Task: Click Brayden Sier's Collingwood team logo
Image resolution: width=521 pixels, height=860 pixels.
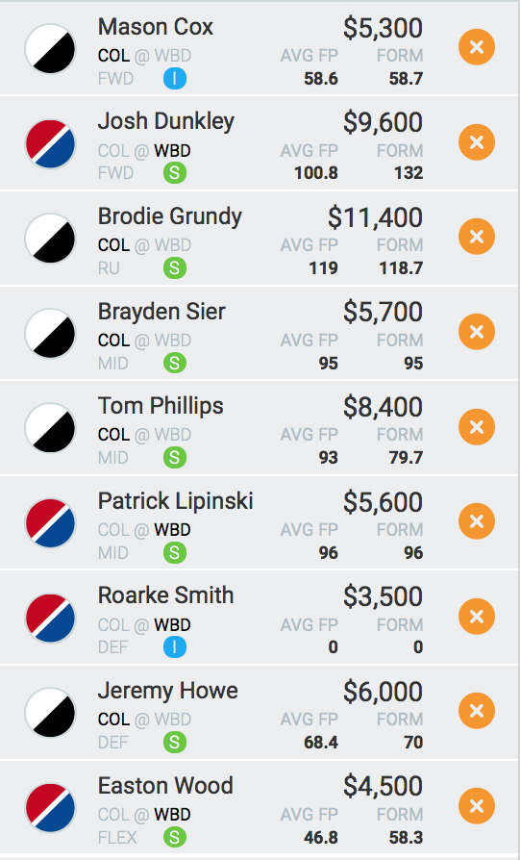Action: 50,333
